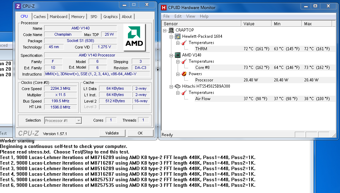The image size is (340, 193).
Task: Open the Processor #1 selection dropdown
Action: pyautogui.click(x=79, y=121)
